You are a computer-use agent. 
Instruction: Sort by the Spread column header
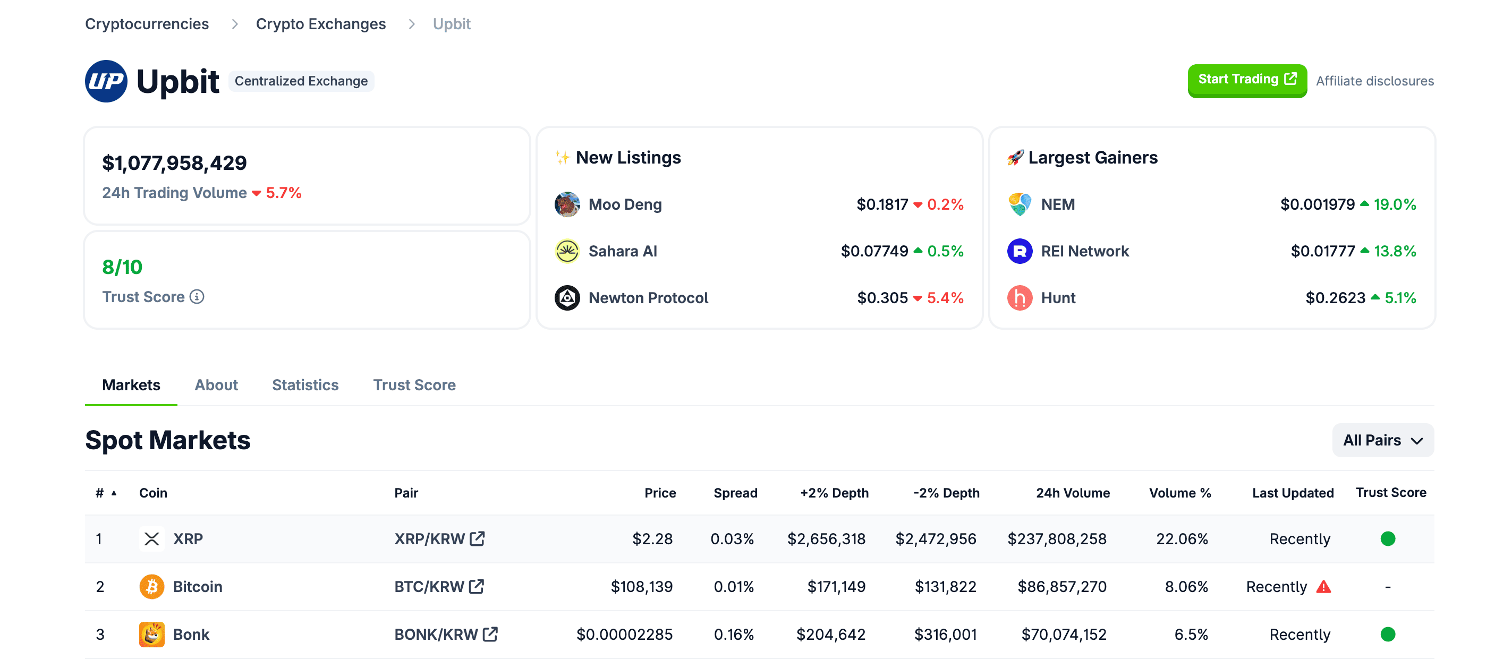(x=735, y=493)
